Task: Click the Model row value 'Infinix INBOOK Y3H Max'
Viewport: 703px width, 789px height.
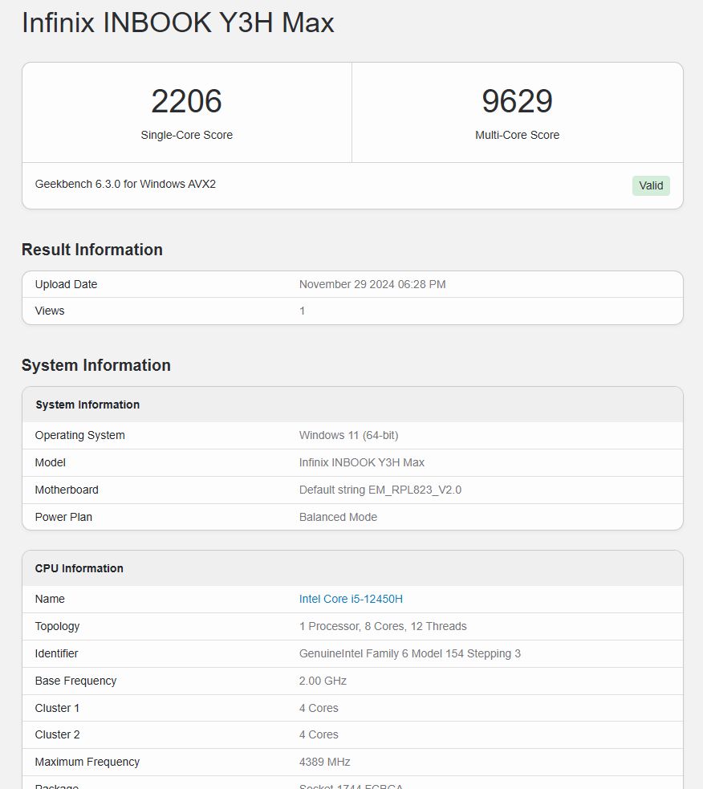Action: (x=362, y=462)
